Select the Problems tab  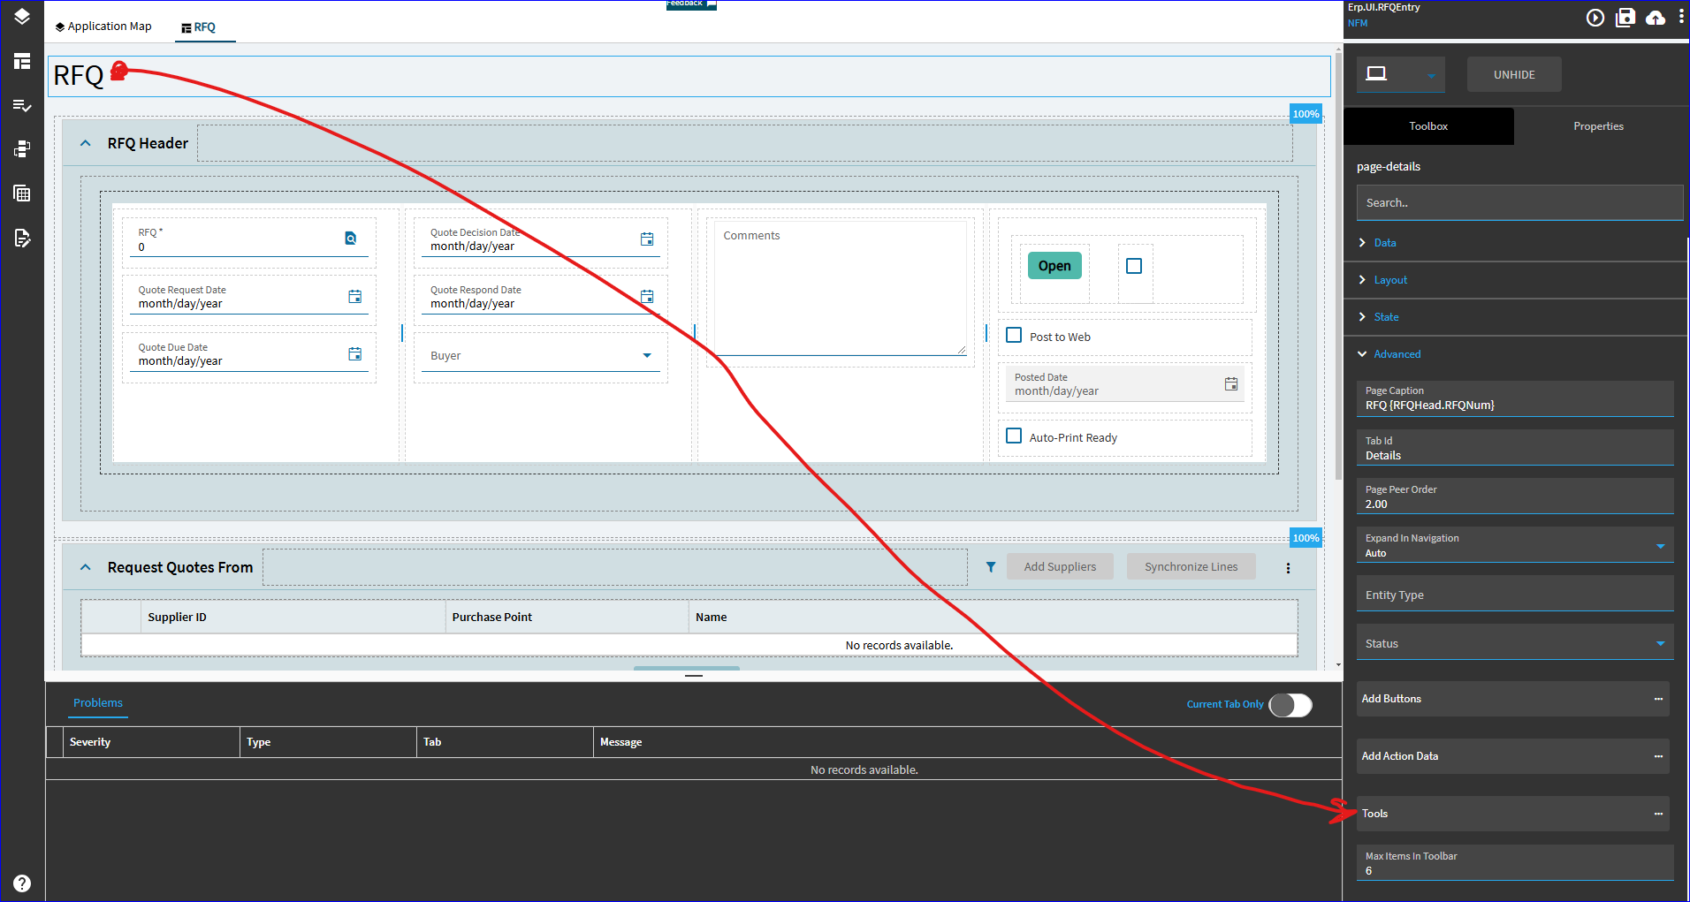pos(98,703)
